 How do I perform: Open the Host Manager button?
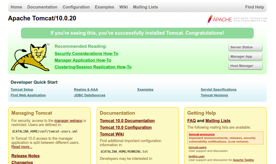click(x=245, y=66)
